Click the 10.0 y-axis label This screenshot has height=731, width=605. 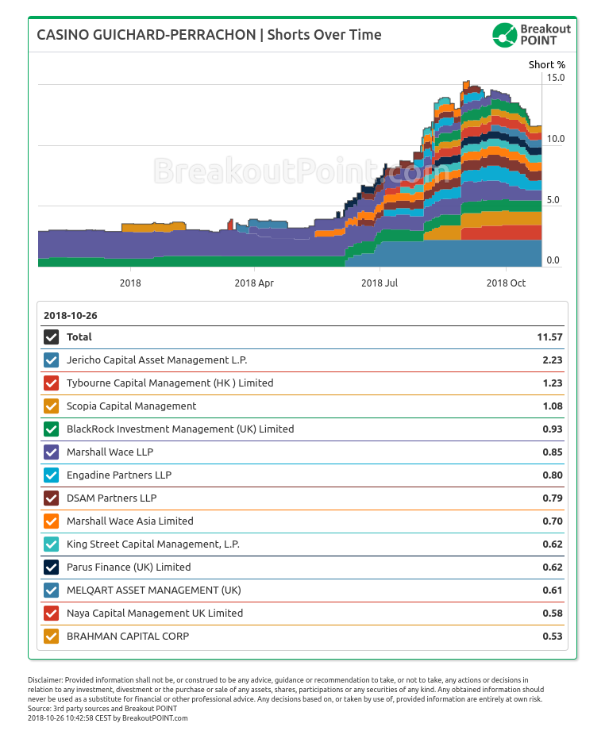556,139
